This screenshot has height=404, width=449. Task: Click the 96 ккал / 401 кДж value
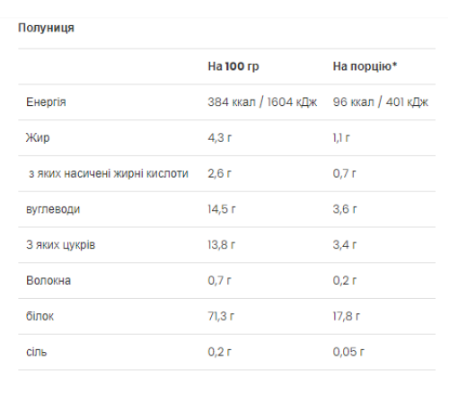[x=381, y=102]
